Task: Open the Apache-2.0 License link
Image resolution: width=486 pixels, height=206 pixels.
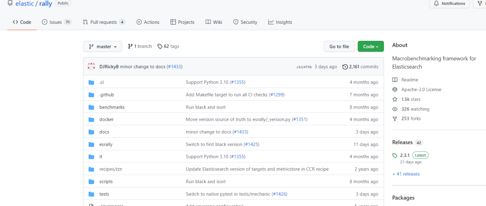Action: point(421,89)
